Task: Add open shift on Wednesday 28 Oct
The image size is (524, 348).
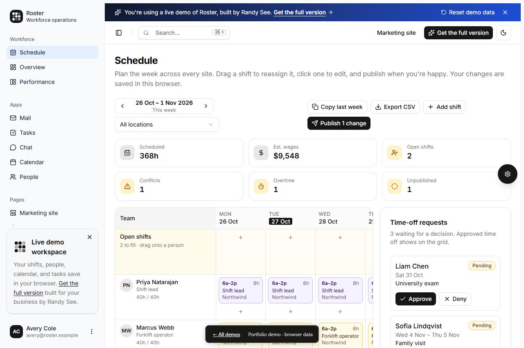Action: (x=340, y=237)
